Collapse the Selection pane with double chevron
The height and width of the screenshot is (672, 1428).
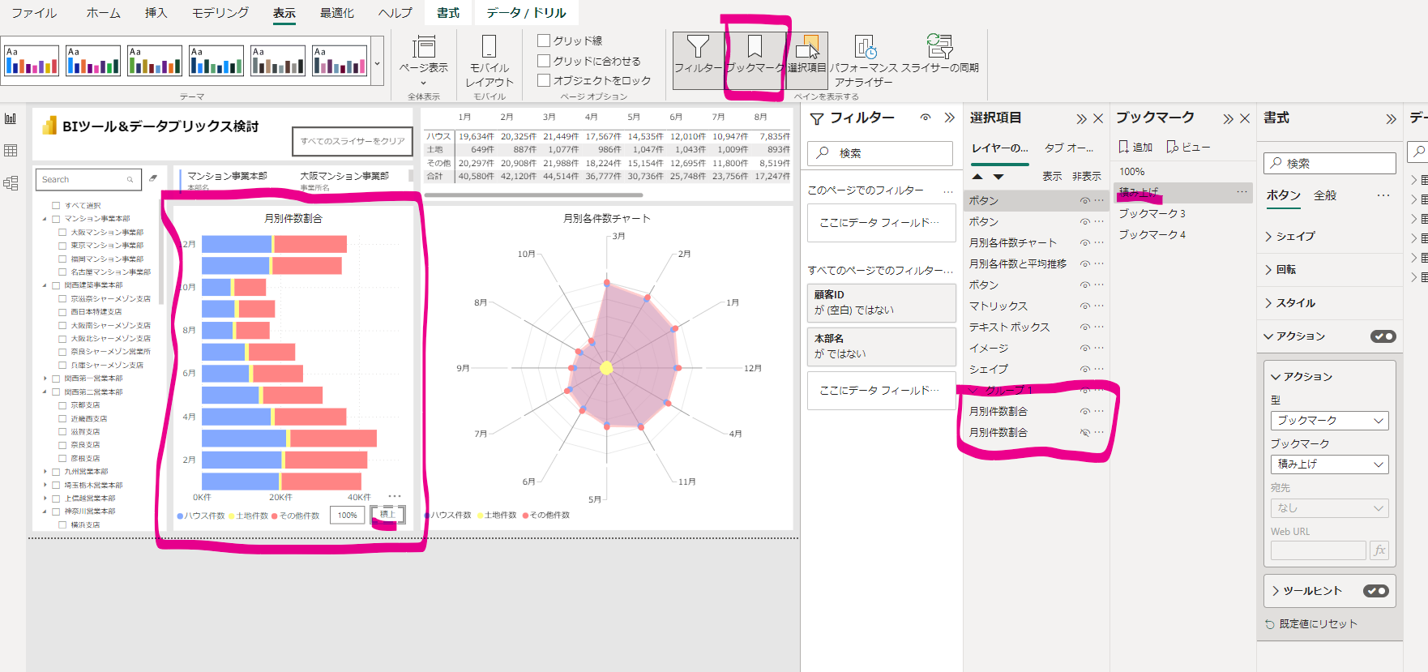[1081, 119]
